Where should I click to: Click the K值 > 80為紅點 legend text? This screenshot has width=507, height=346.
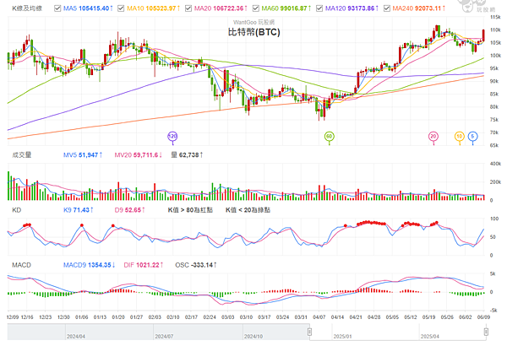190,210
